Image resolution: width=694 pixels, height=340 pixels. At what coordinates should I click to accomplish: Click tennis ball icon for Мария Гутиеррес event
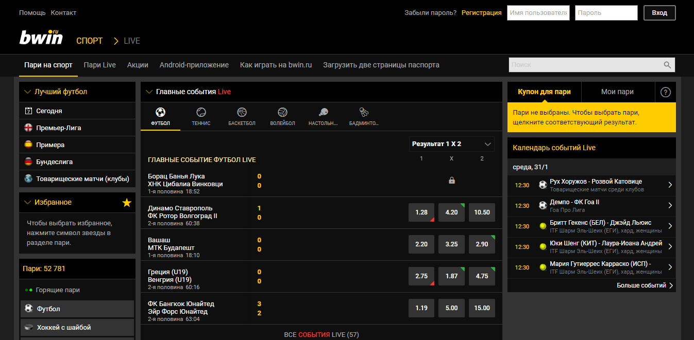pos(543,267)
